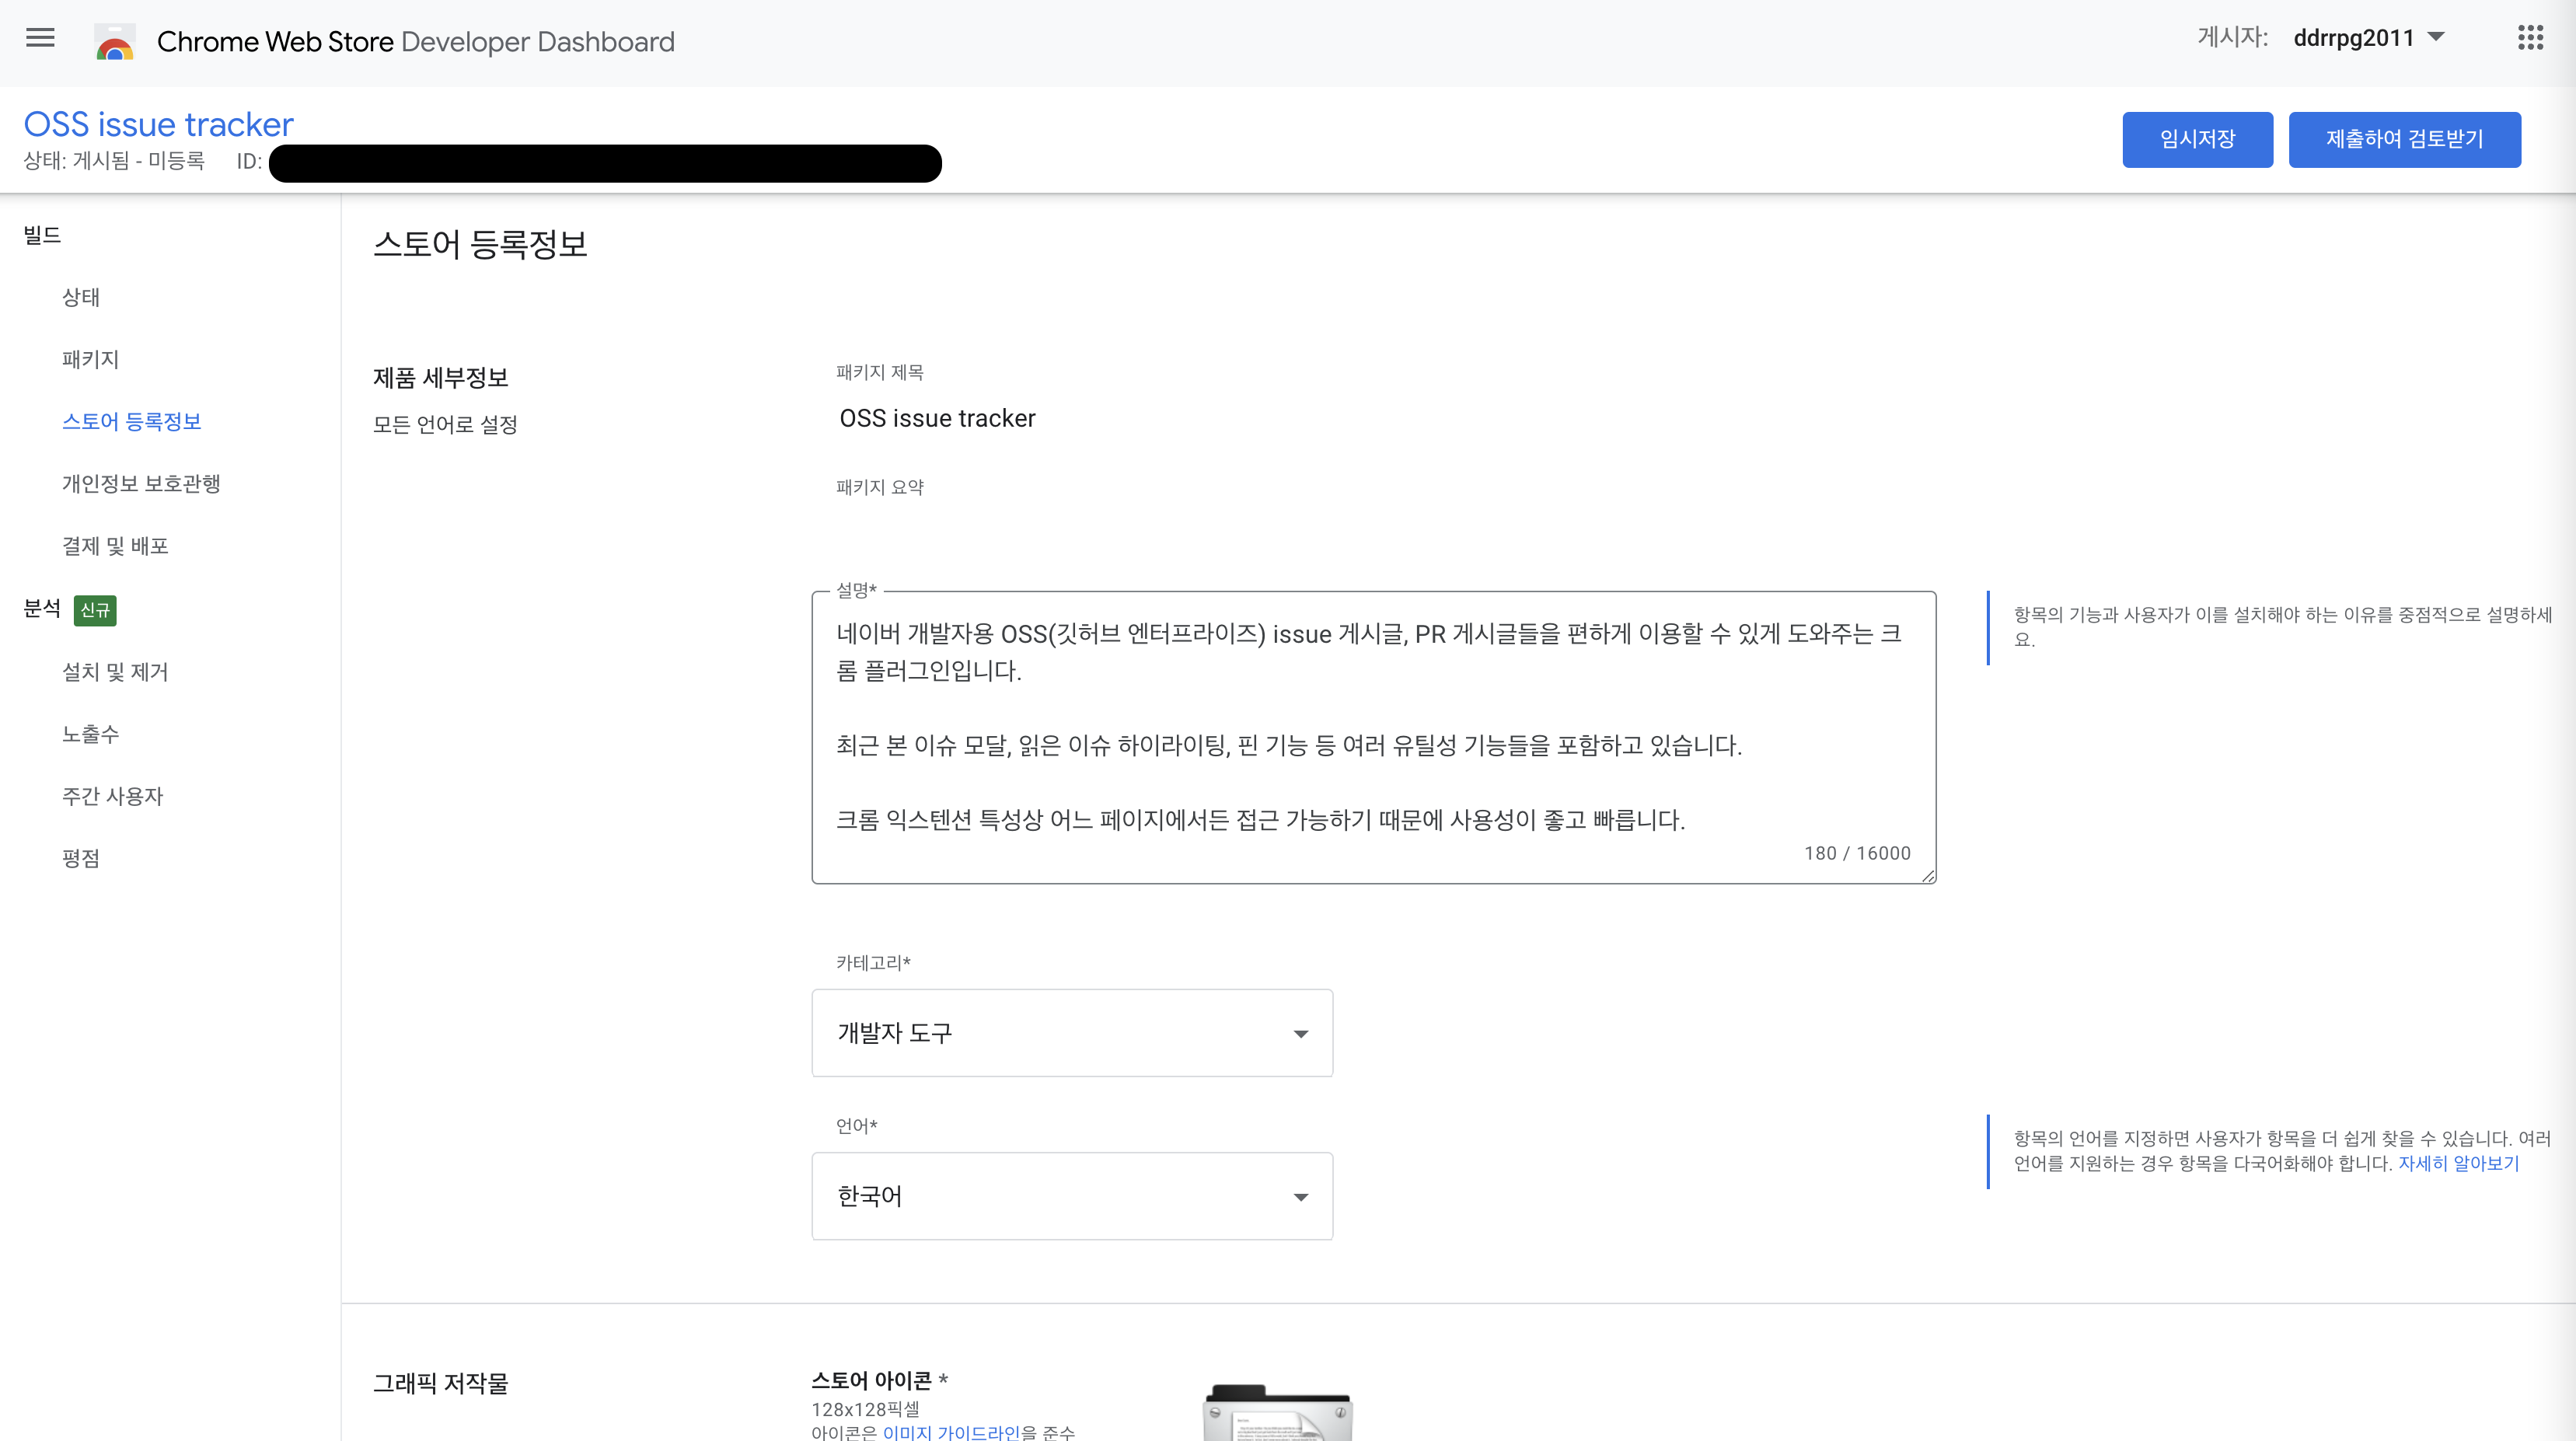Click the 제출하여 검토받기 button

(2404, 139)
